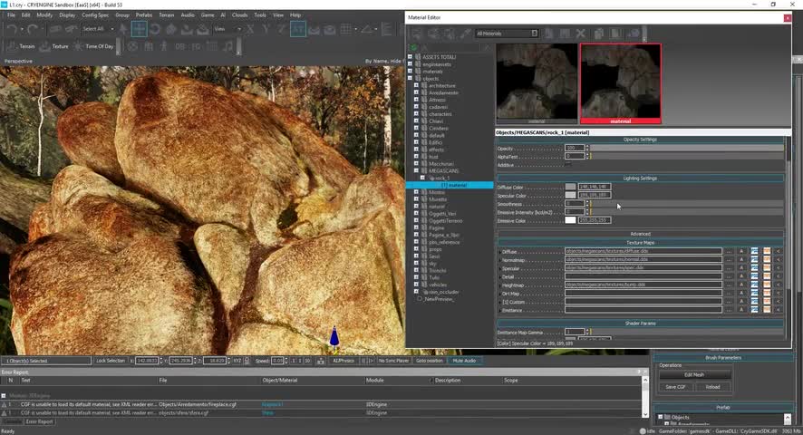Click the A icon on the Normalmap row
This screenshot has width=803, height=435.
(741, 259)
